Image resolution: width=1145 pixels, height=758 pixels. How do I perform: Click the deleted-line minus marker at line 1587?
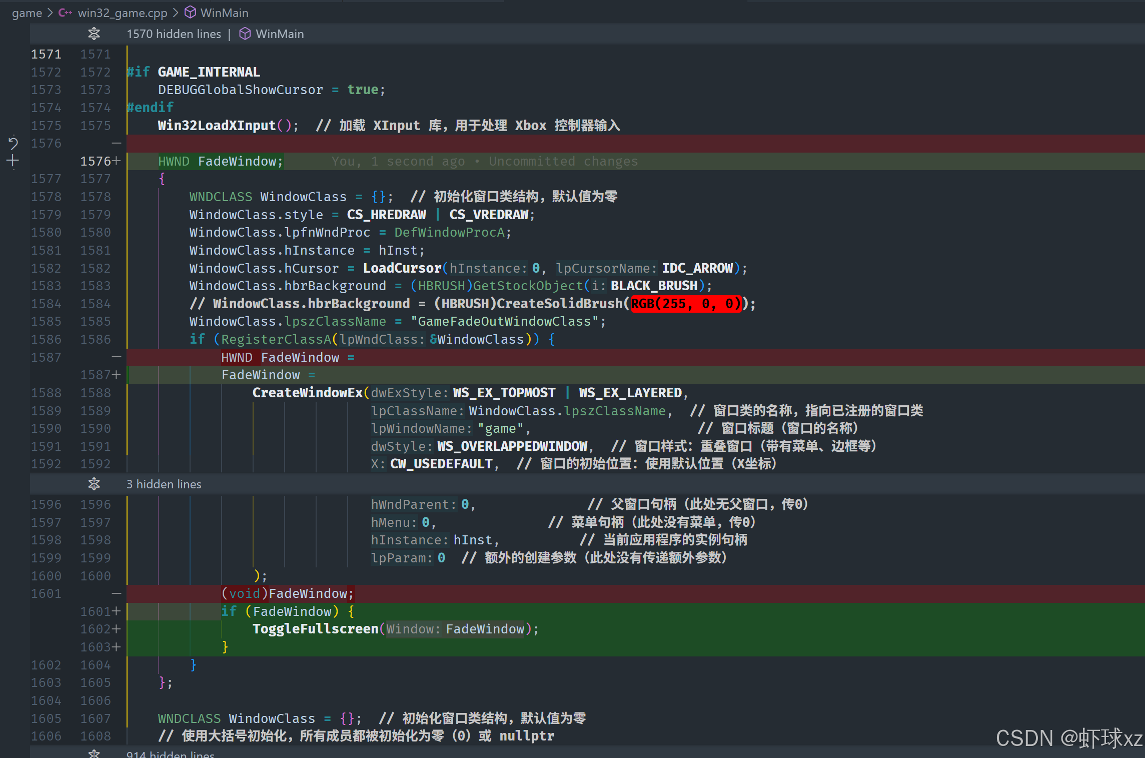(117, 357)
